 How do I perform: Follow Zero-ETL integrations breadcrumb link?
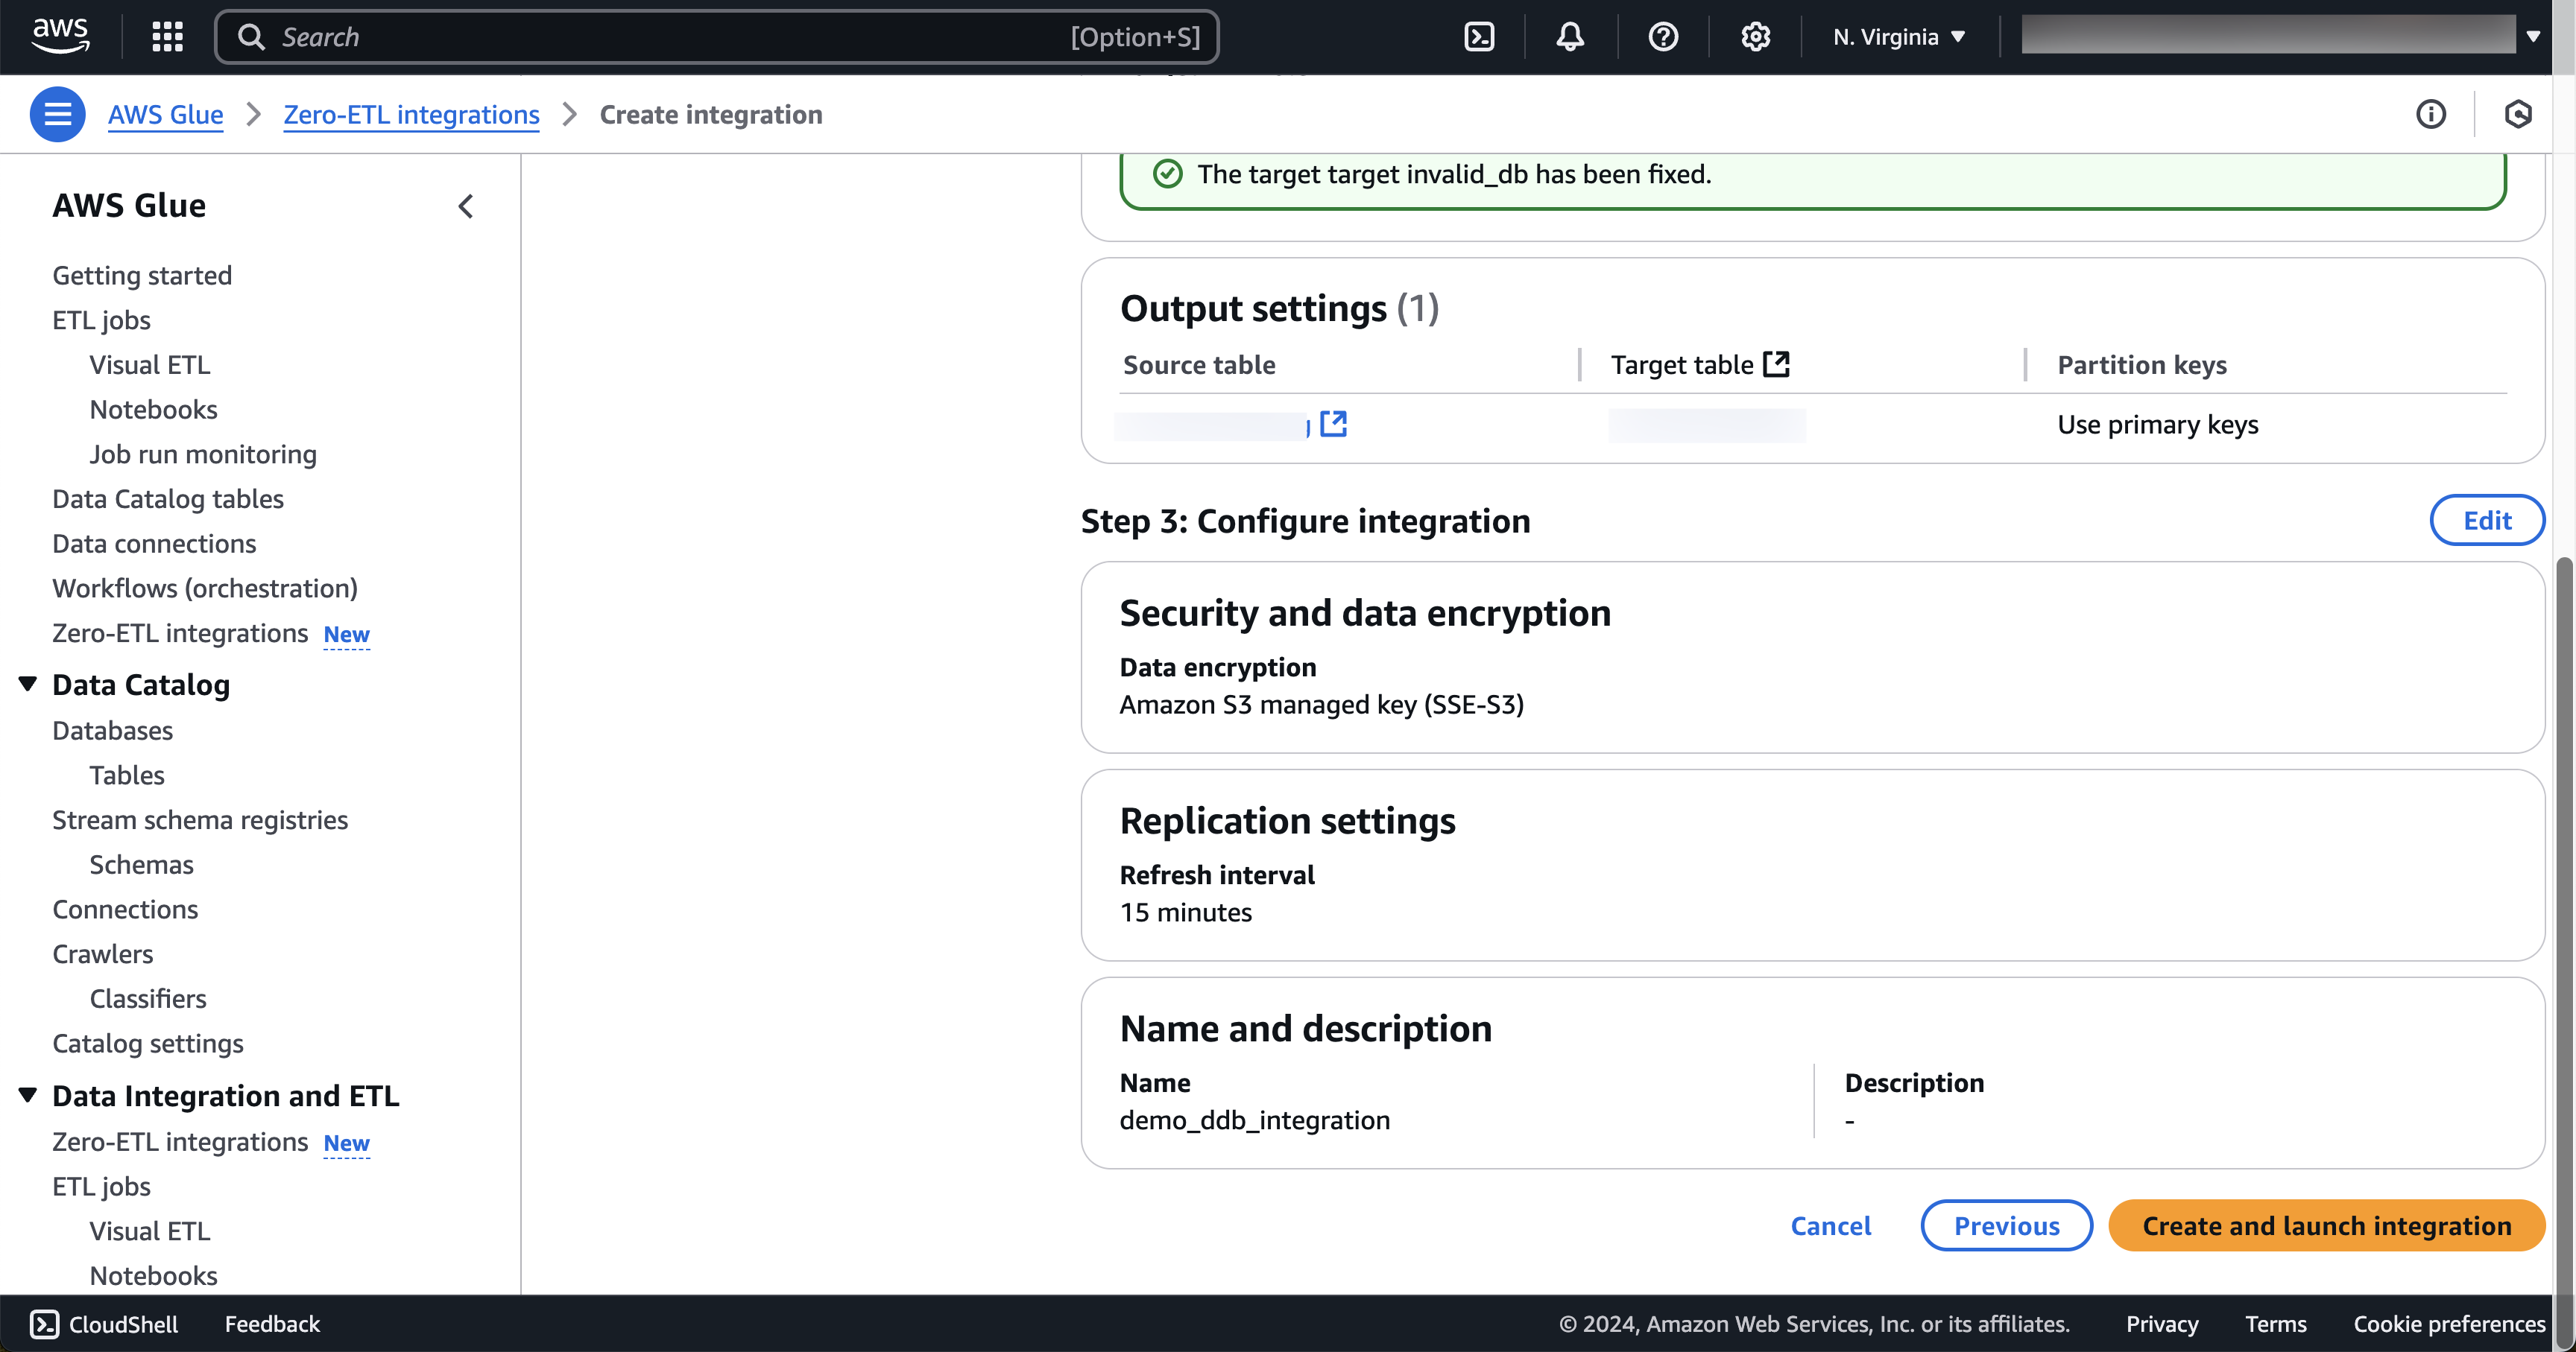point(411,115)
